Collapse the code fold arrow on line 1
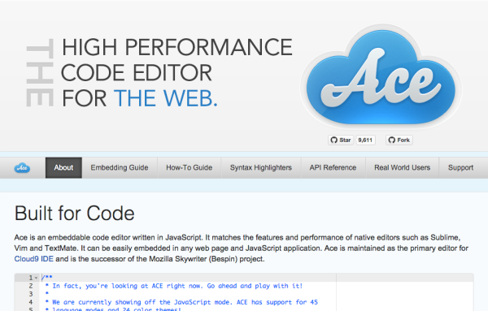The height and width of the screenshot is (311, 488). pos(36,278)
